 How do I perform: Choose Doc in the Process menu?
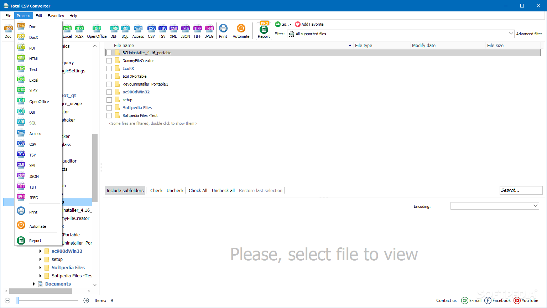coord(38,27)
